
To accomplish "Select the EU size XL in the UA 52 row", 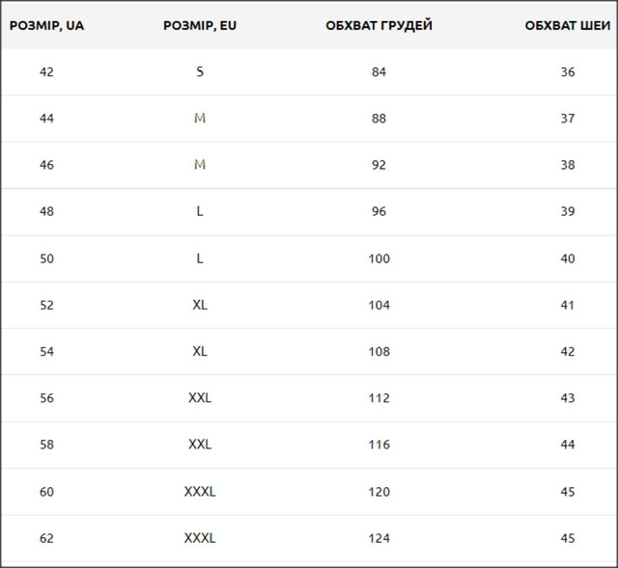I will 200,305.
